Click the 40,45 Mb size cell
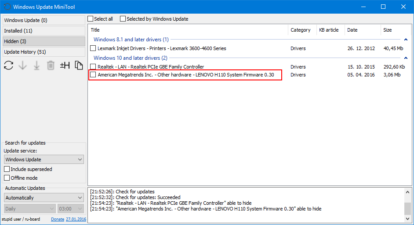The width and height of the screenshot is (414, 225). pos(393,48)
